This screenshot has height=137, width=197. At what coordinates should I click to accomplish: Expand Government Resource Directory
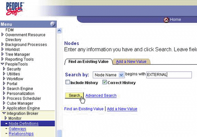2,34
